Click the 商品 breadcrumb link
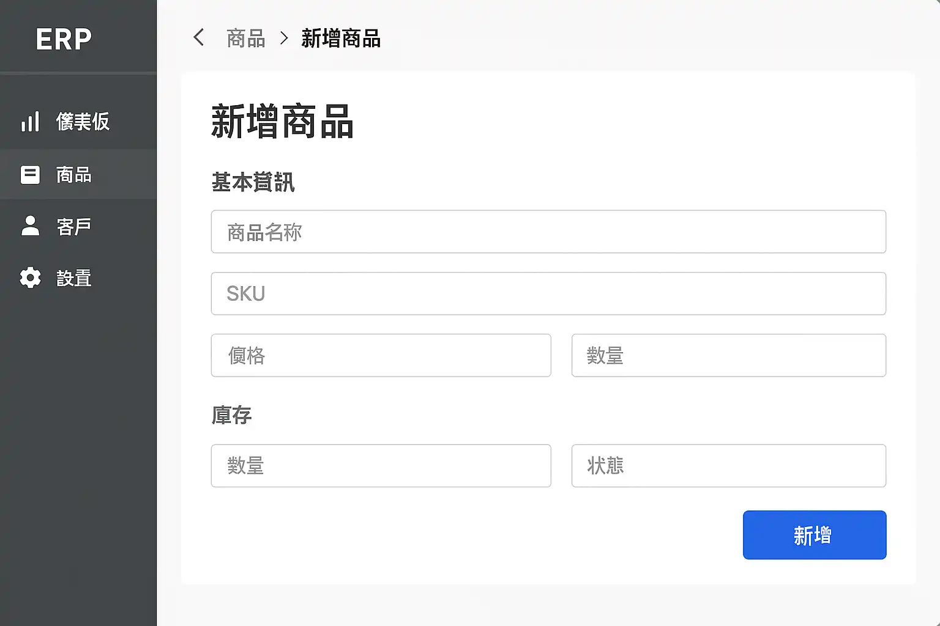Image resolution: width=940 pixels, height=626 pixels. pyautogui.click(x=245, y=39)
